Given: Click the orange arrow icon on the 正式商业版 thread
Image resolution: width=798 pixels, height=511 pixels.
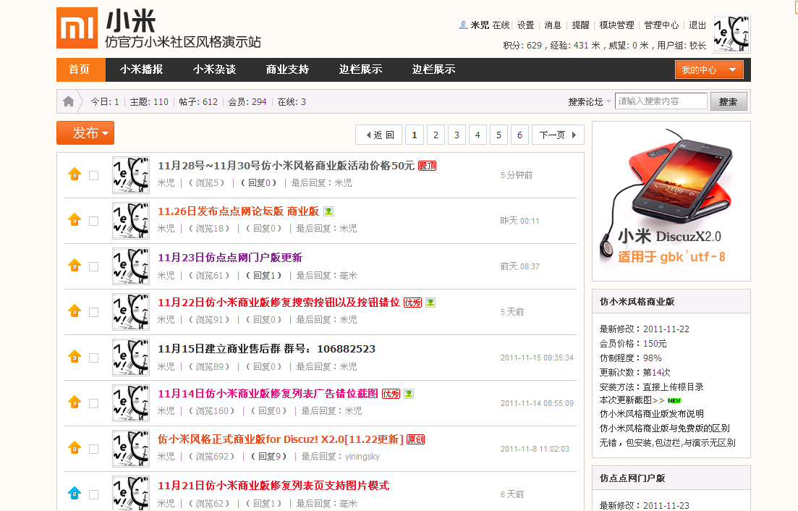Looking at the screenshot, I should point(75,448).
